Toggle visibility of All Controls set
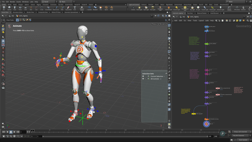Screen dimensions: 252x142 pos(143,79)
